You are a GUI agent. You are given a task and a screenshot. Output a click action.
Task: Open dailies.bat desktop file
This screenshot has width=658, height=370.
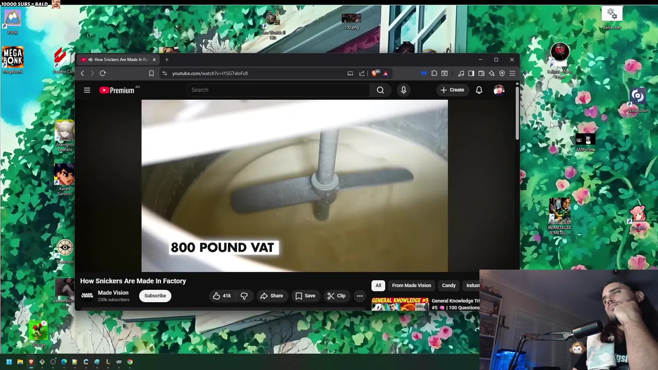(x=612, y=18)
